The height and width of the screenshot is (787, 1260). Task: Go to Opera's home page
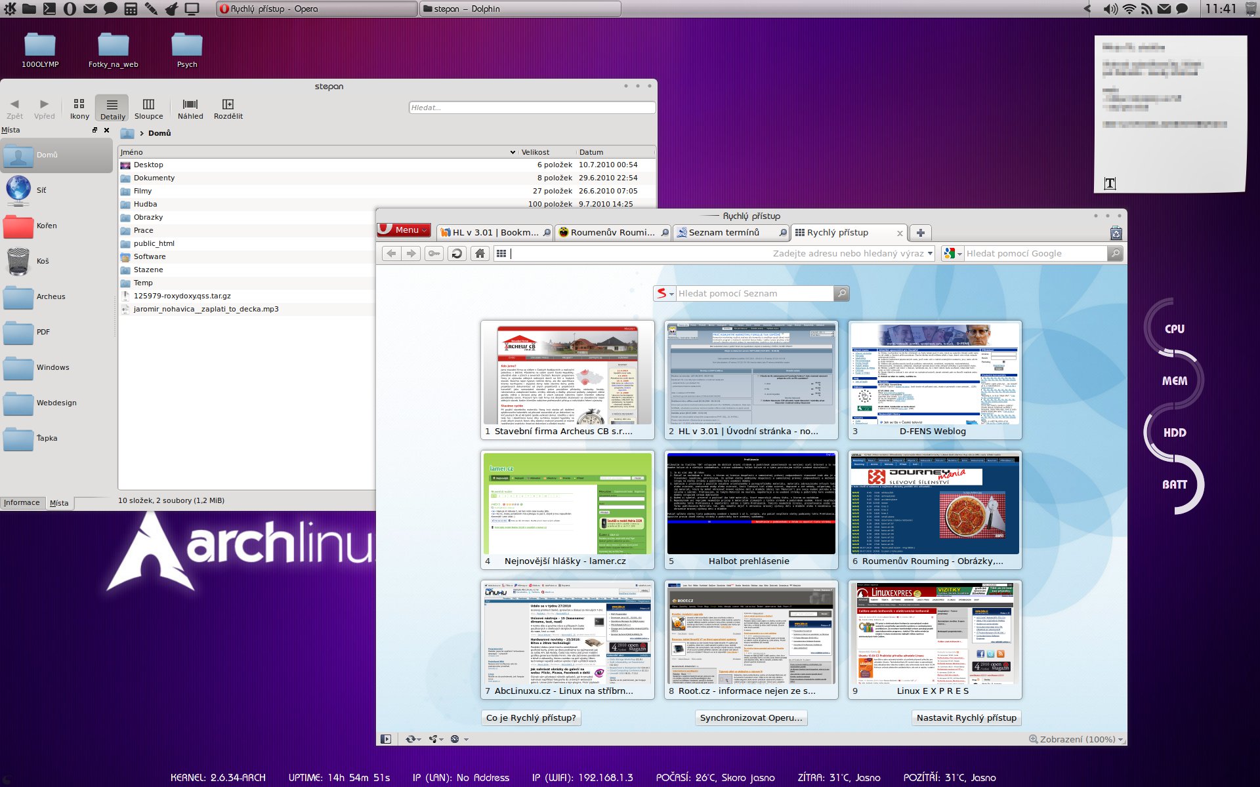[x=480, y=254]
